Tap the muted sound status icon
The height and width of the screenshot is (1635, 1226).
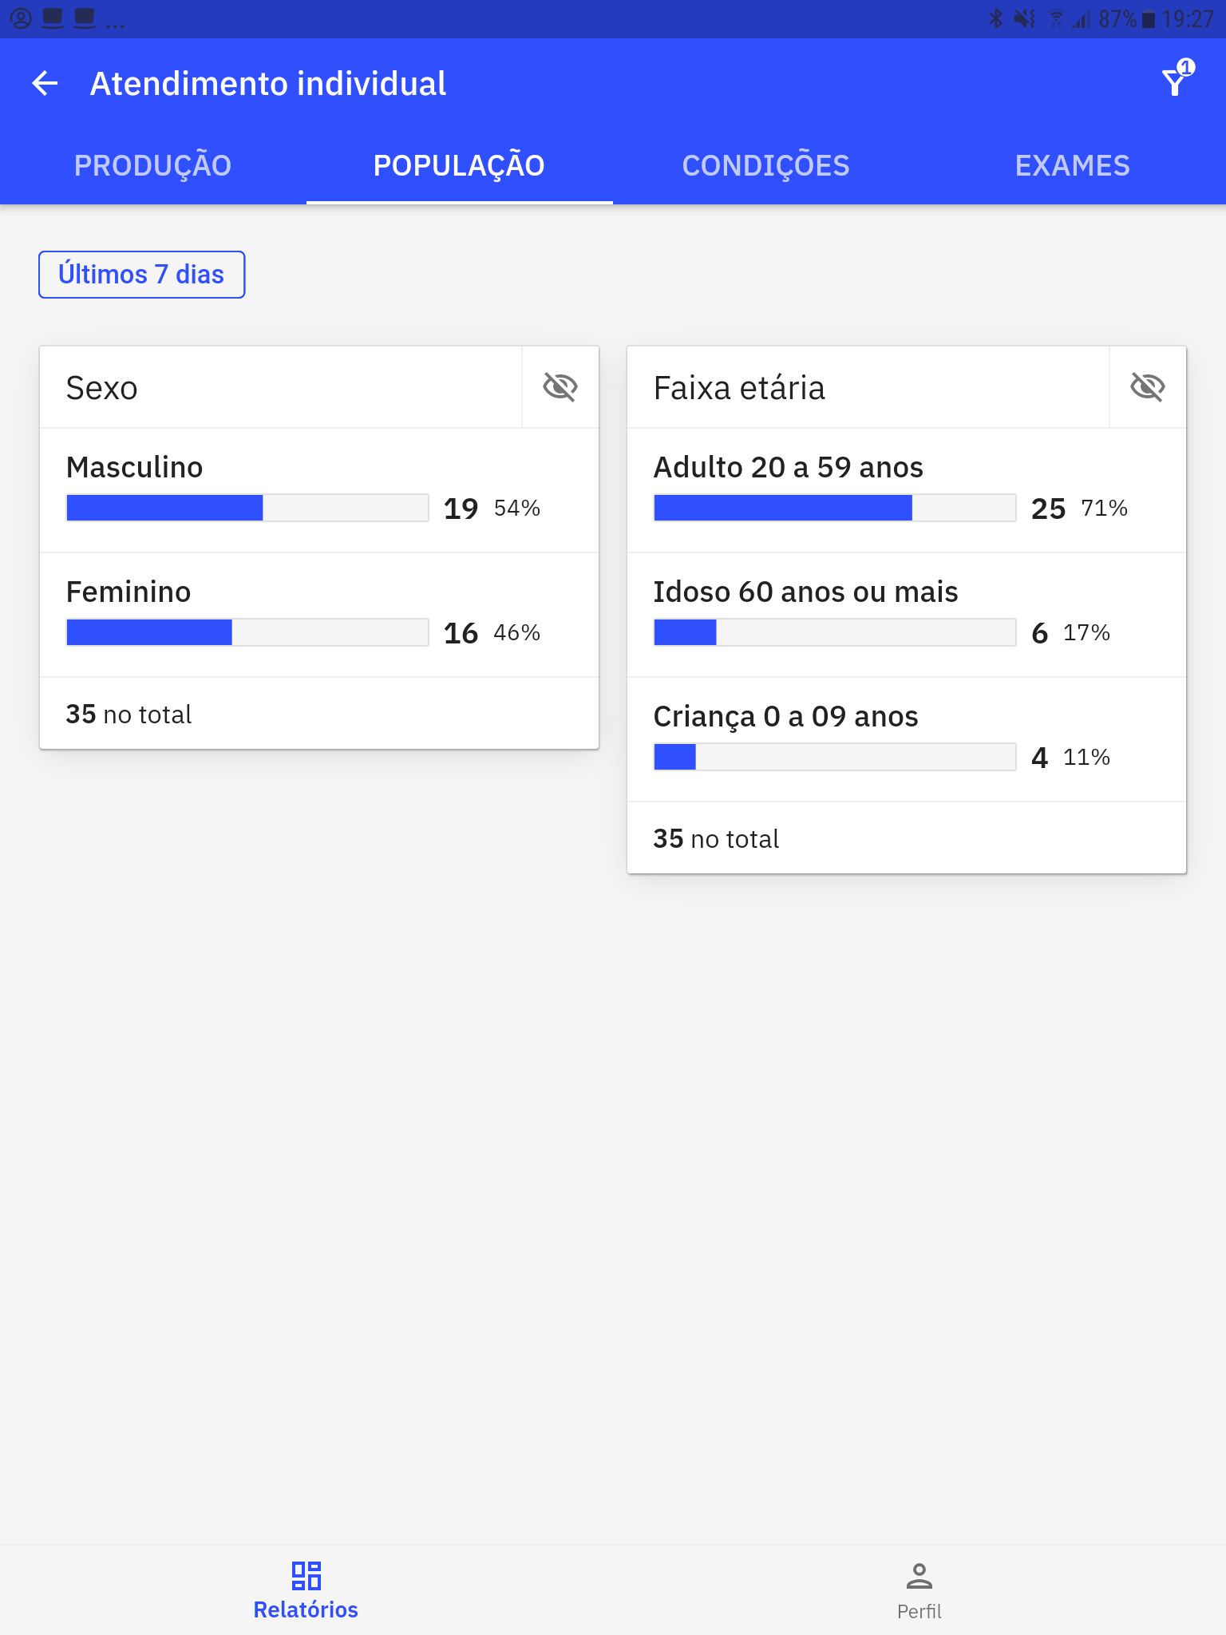click(1025, 18)
